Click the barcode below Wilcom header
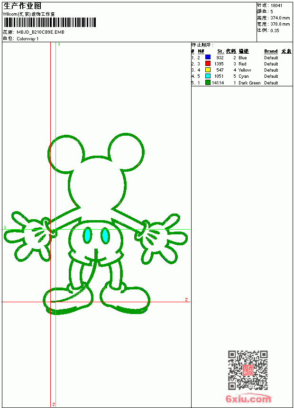Viewport: 294px width, 408px height. coord(50,22)
